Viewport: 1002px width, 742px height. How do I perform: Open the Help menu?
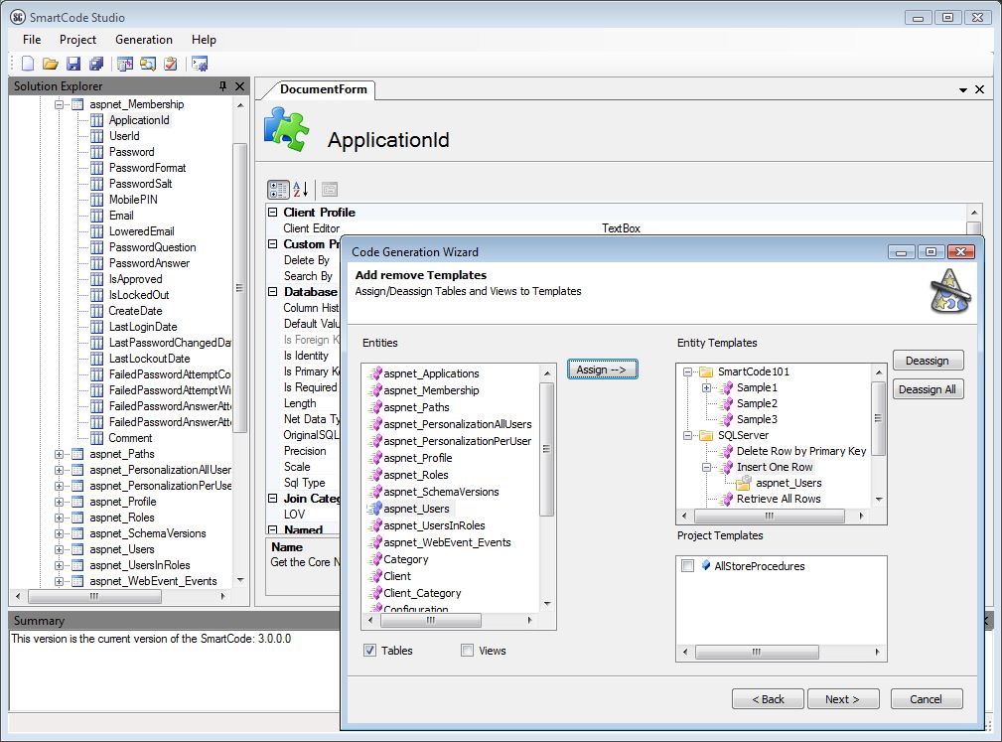[x=204, y=40]
